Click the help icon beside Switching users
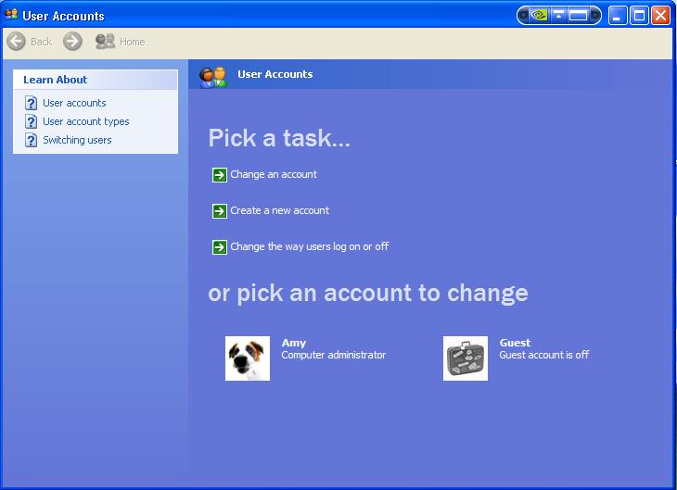Image resolution: width=677 pixels, height=490 pixels. 31,140
